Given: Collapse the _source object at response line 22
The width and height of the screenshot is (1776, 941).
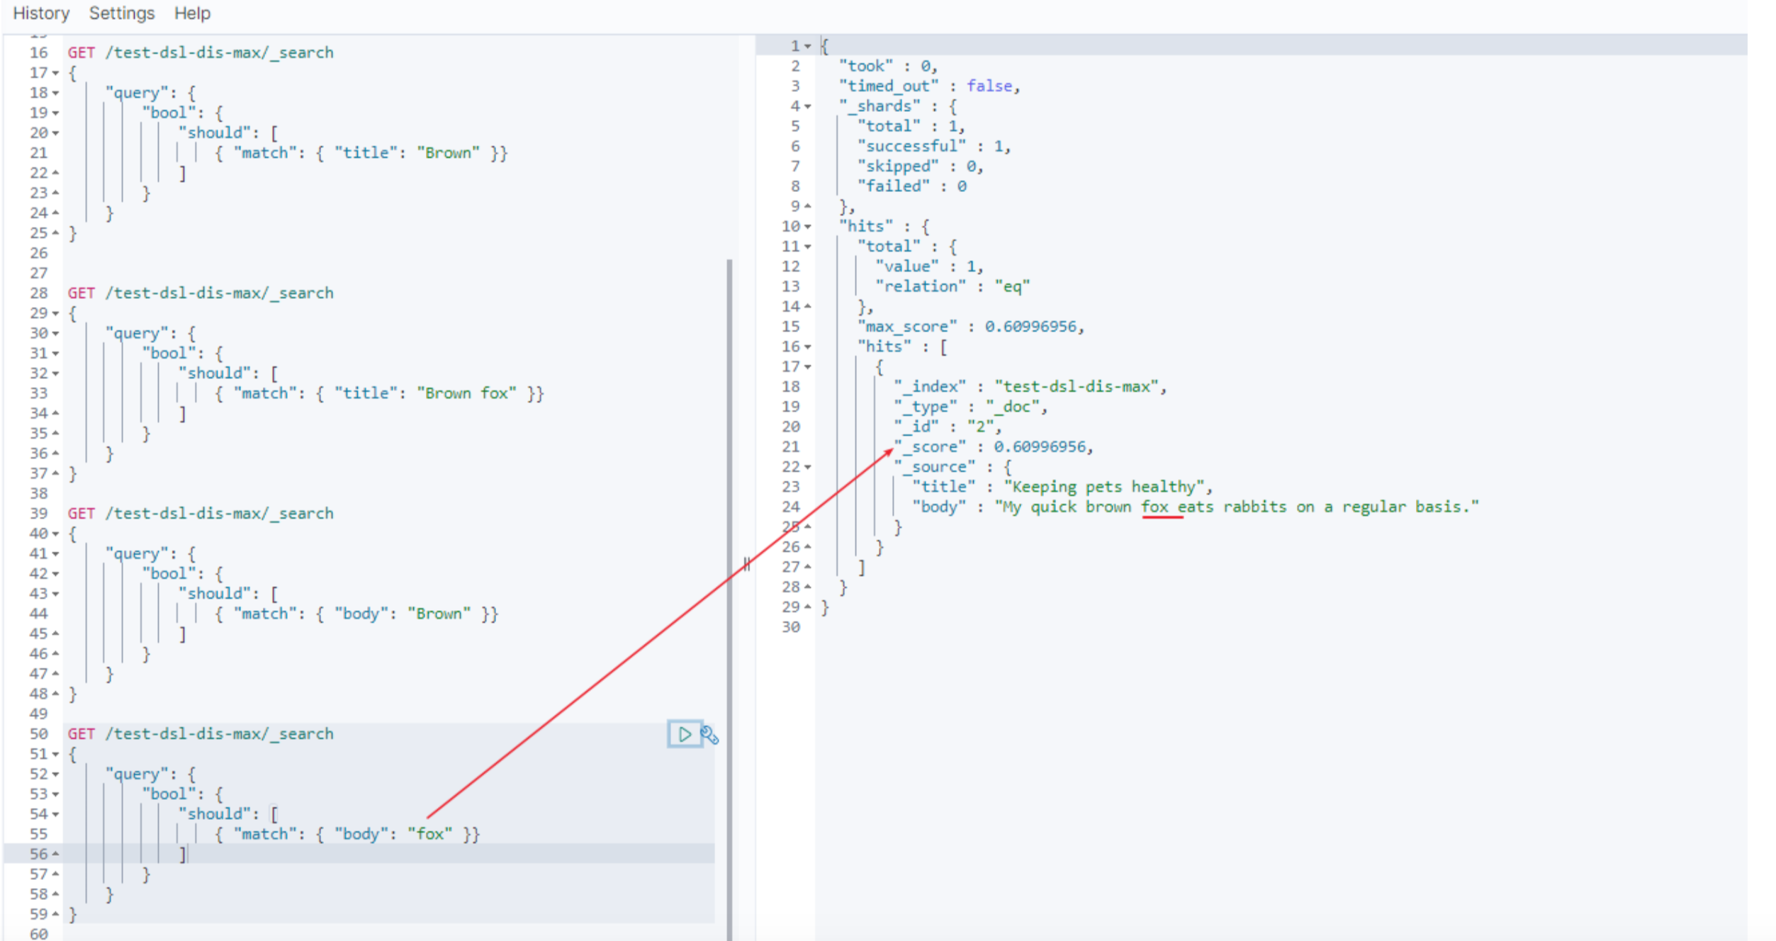Looking at the screenshot, I should [808, 467].
